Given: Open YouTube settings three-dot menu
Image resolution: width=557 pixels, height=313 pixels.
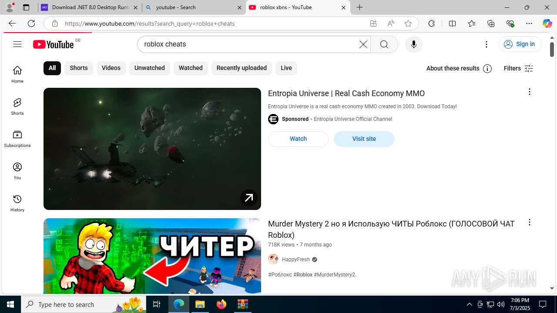Looking at the screenshot, I should (x=487, y=44).
